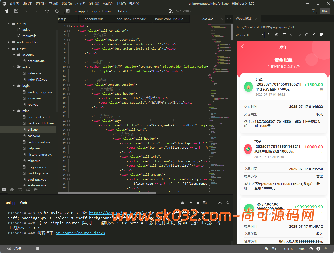Click the 预览 preview button

(x=325, y=11)
